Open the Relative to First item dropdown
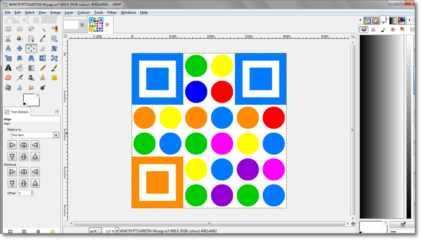The width and height of the screenshot is (421, 240). [x=35, y=135]
